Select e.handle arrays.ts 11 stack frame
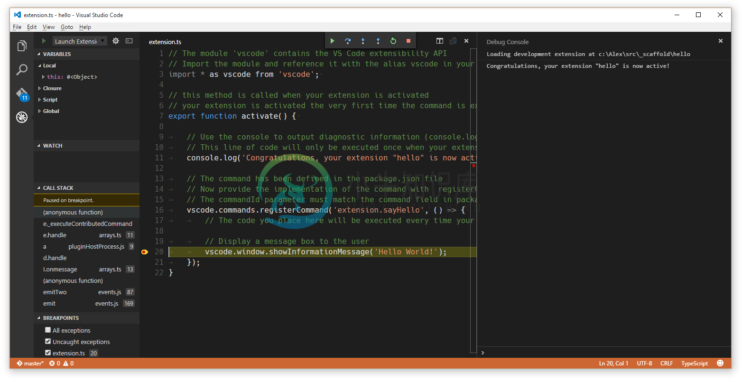The image size is (742, 382). pos(87,235)
